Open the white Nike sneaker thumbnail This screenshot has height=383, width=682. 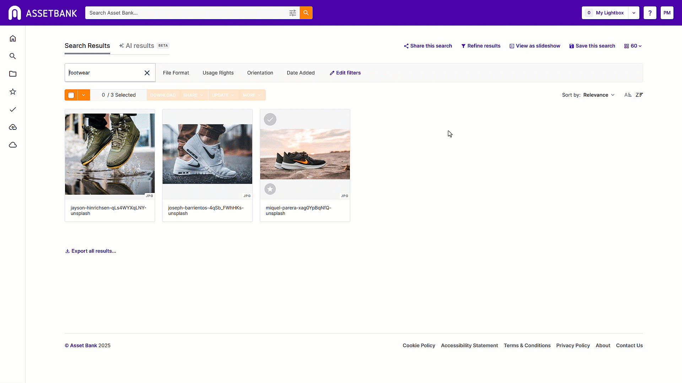[207, 154]
